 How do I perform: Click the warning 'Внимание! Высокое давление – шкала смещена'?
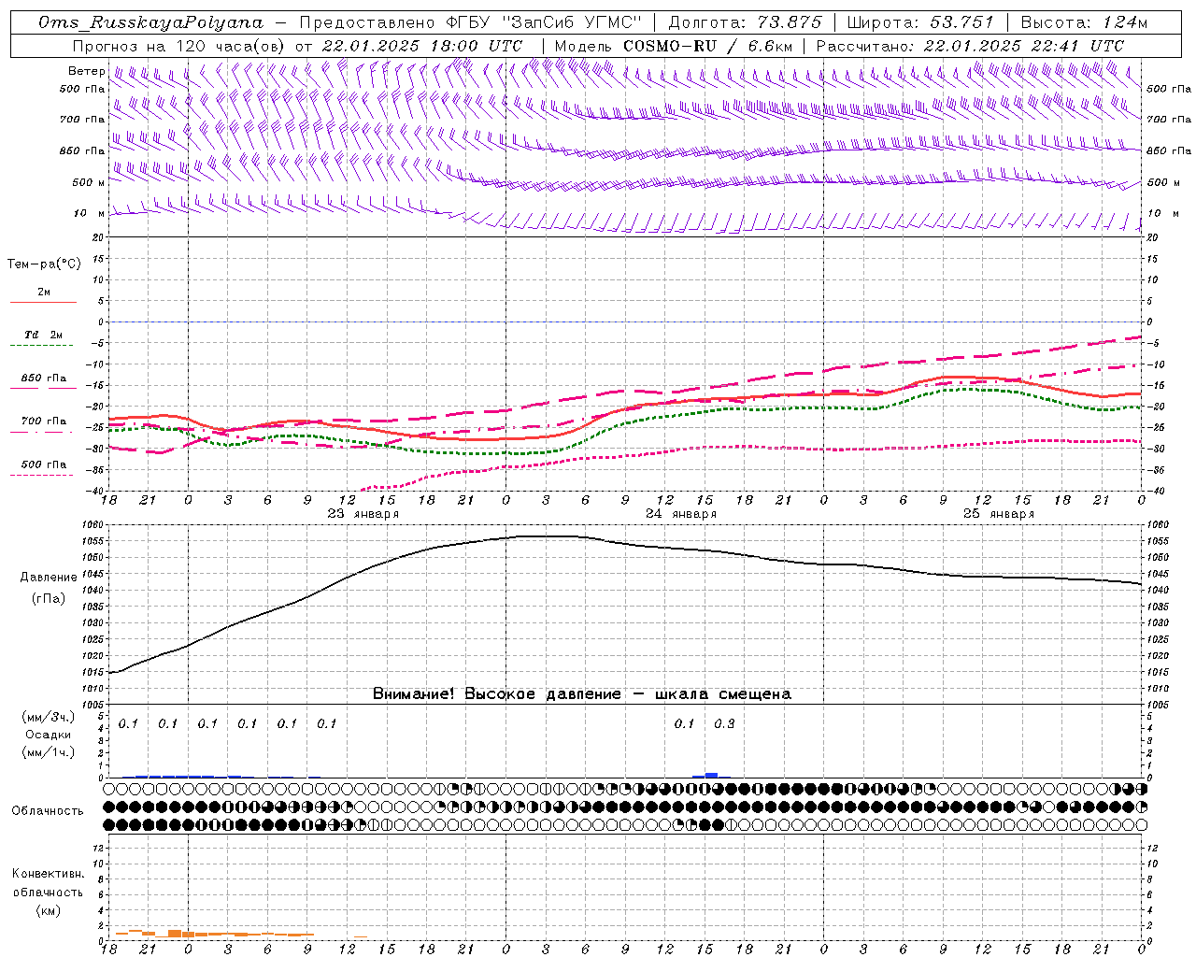tap(581, 693)
